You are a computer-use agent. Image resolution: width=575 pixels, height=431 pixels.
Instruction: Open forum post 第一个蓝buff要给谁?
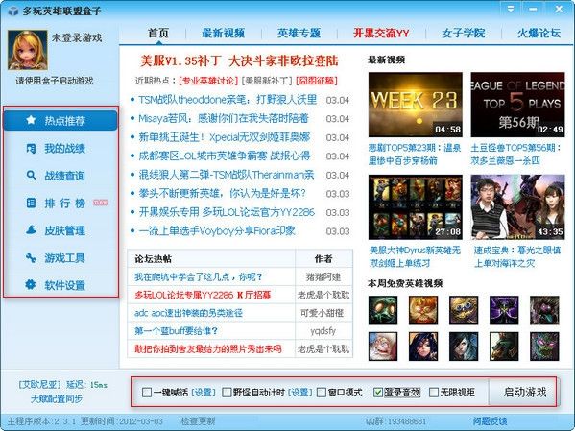pos(176,331)
